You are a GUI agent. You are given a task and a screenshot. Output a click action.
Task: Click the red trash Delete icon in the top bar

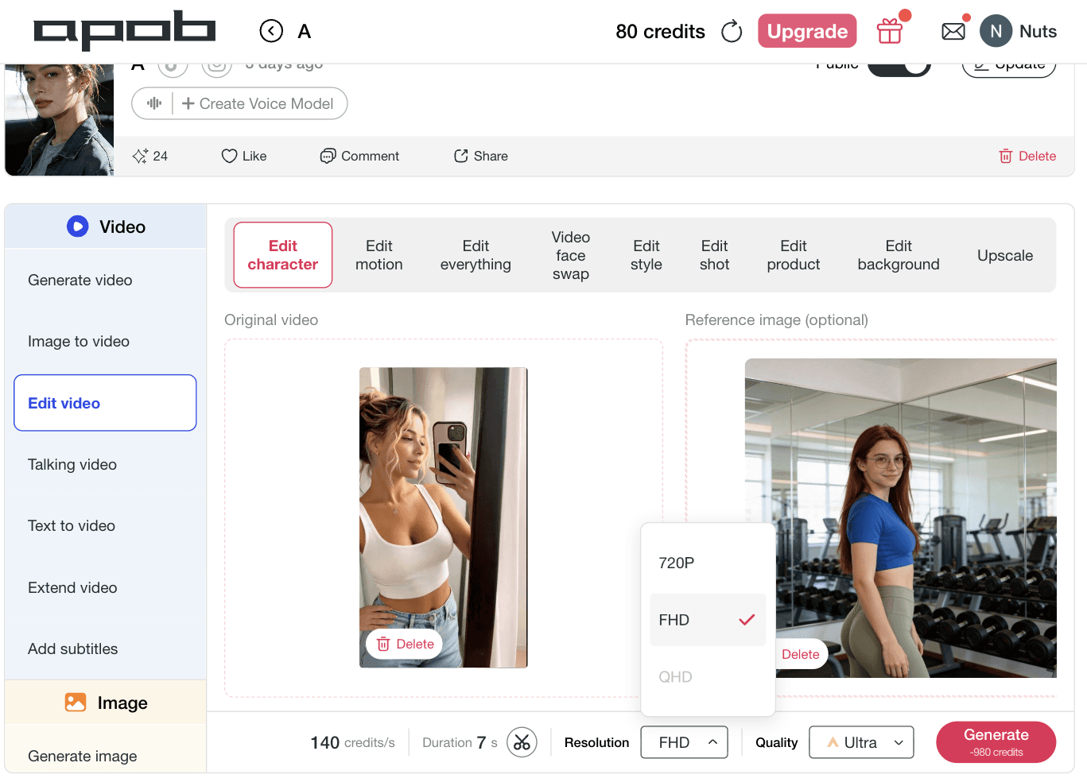click(x=1006, y=156)
